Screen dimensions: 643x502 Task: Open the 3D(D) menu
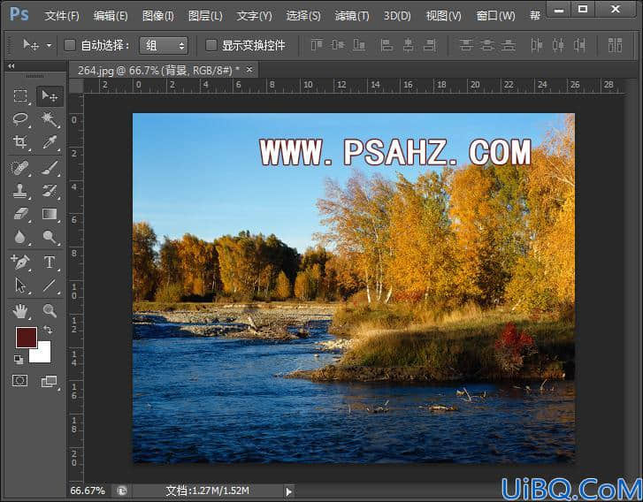click(397, 16)
